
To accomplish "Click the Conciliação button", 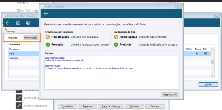I will pos(67,106).
